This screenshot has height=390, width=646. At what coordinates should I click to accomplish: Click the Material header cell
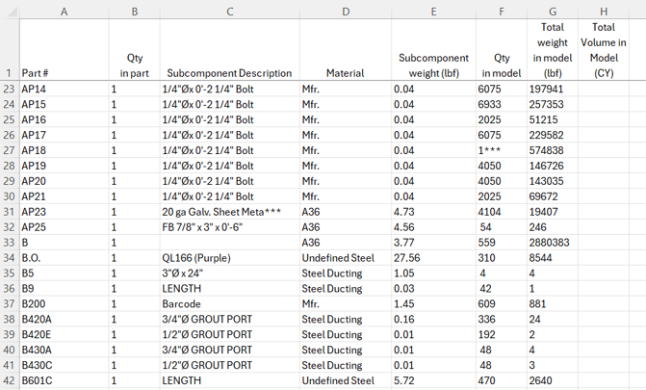(346, 50)
